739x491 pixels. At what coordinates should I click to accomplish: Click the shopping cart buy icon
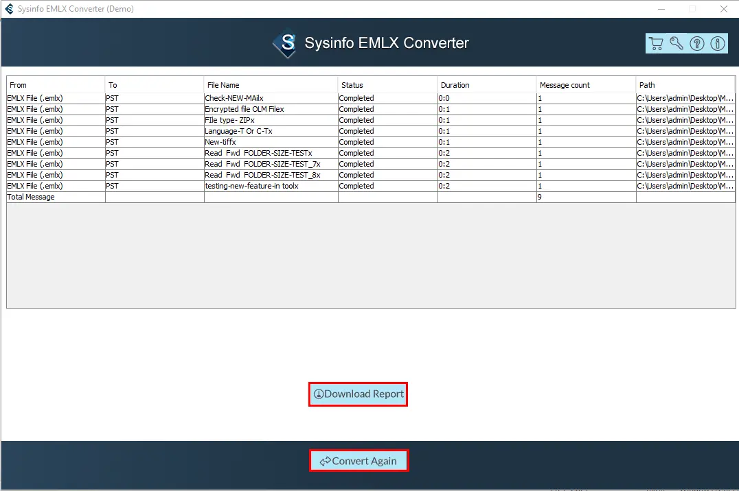[x=656, y=43]
